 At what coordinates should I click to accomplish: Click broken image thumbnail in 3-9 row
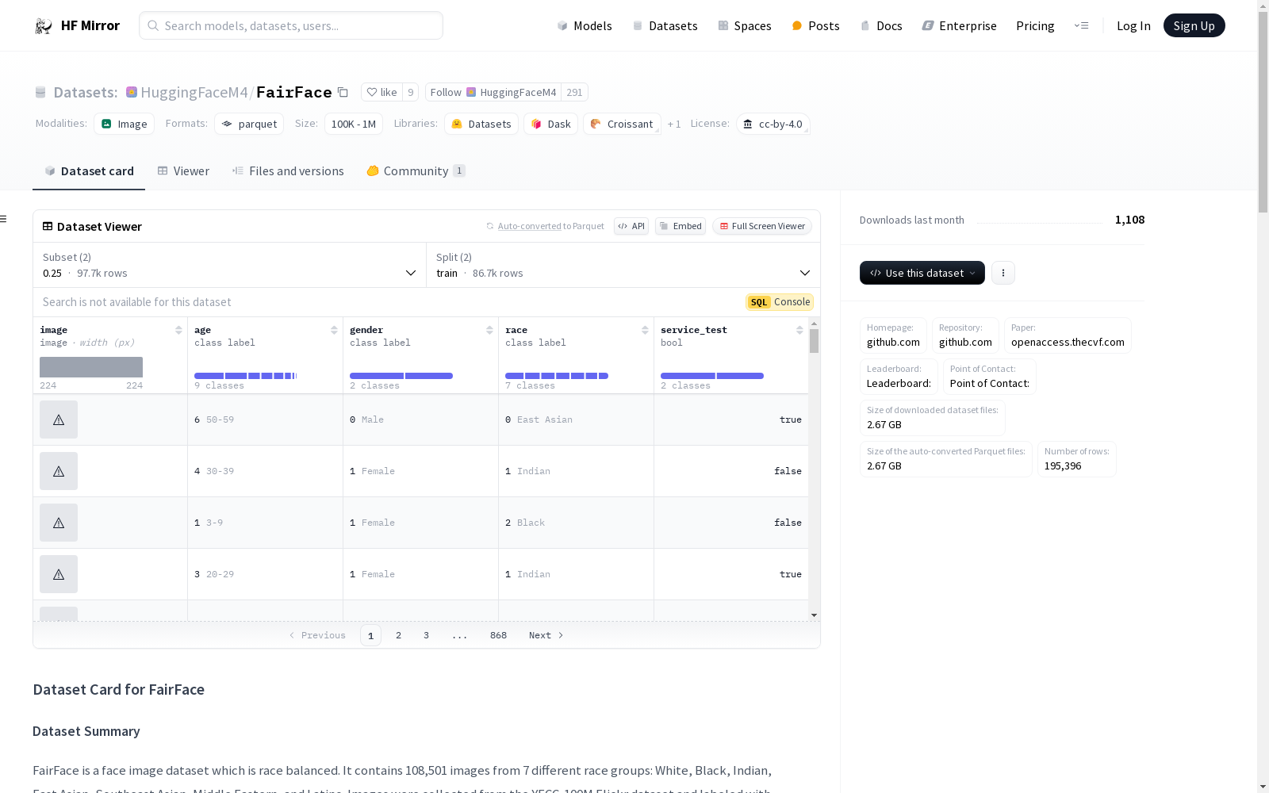click(59, 523)
